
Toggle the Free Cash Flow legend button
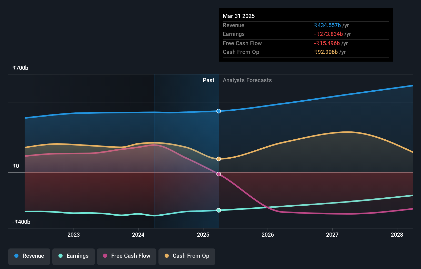(x=127, y=256)
